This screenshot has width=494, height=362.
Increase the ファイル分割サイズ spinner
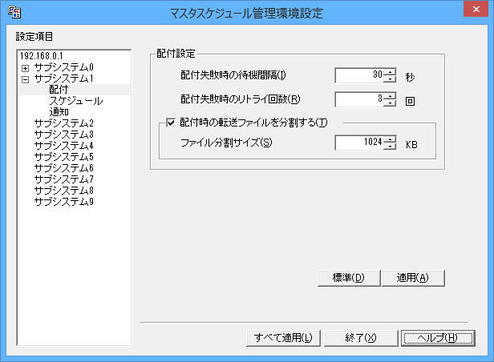click(x=390, y=139)
